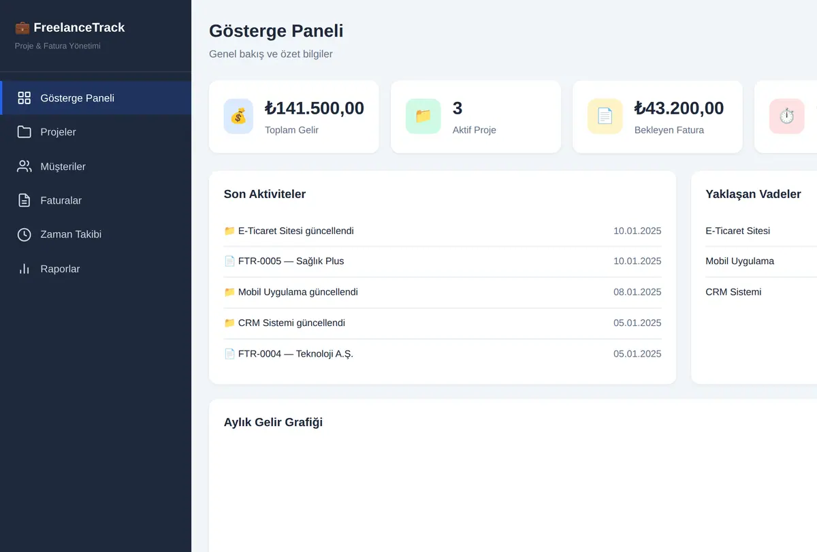817x552 pixels.
Task: Click document icon beside FTR-0005 activity
Action: pyautogui.click(x=229, y=261)
